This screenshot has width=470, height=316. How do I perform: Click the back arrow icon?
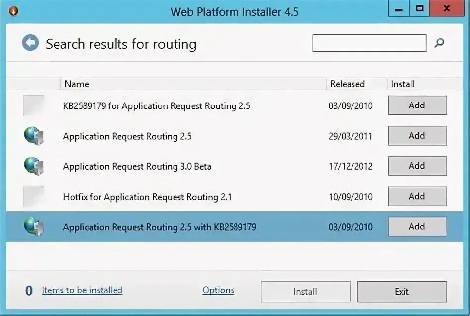pyautogui.click(x=30, y=43)
